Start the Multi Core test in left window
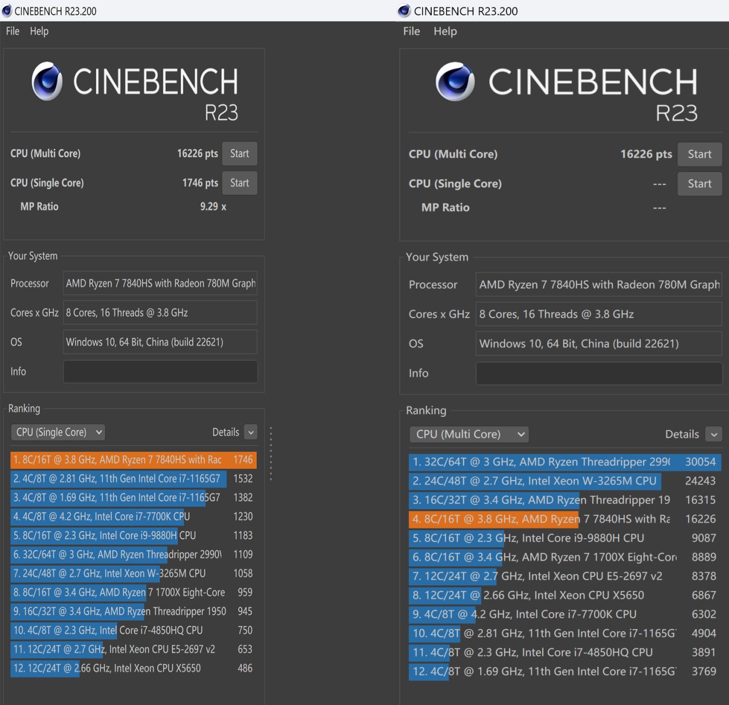The width and height of the screenshot is (729, 705). coord(239,154)
